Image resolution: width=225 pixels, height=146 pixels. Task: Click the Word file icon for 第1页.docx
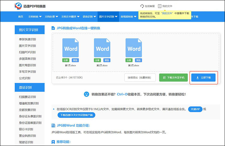click(71, 48)
